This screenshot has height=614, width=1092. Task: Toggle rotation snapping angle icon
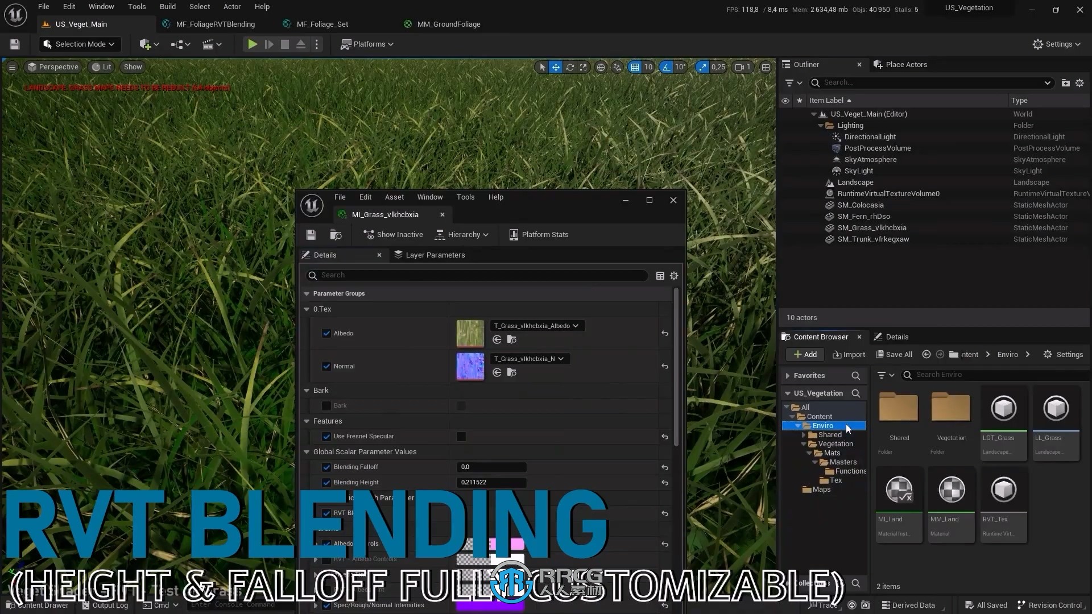[665, 67]
